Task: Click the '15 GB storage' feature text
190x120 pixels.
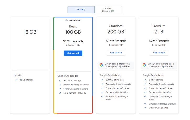Action: [x=27, y=80]
